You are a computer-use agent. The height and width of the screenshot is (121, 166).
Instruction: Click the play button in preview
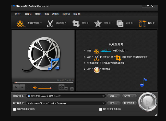coord(16,87)
